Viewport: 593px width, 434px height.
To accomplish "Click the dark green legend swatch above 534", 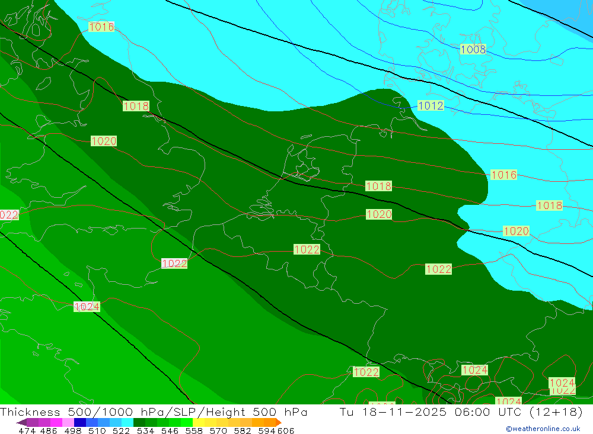I will tap(139, 422).
